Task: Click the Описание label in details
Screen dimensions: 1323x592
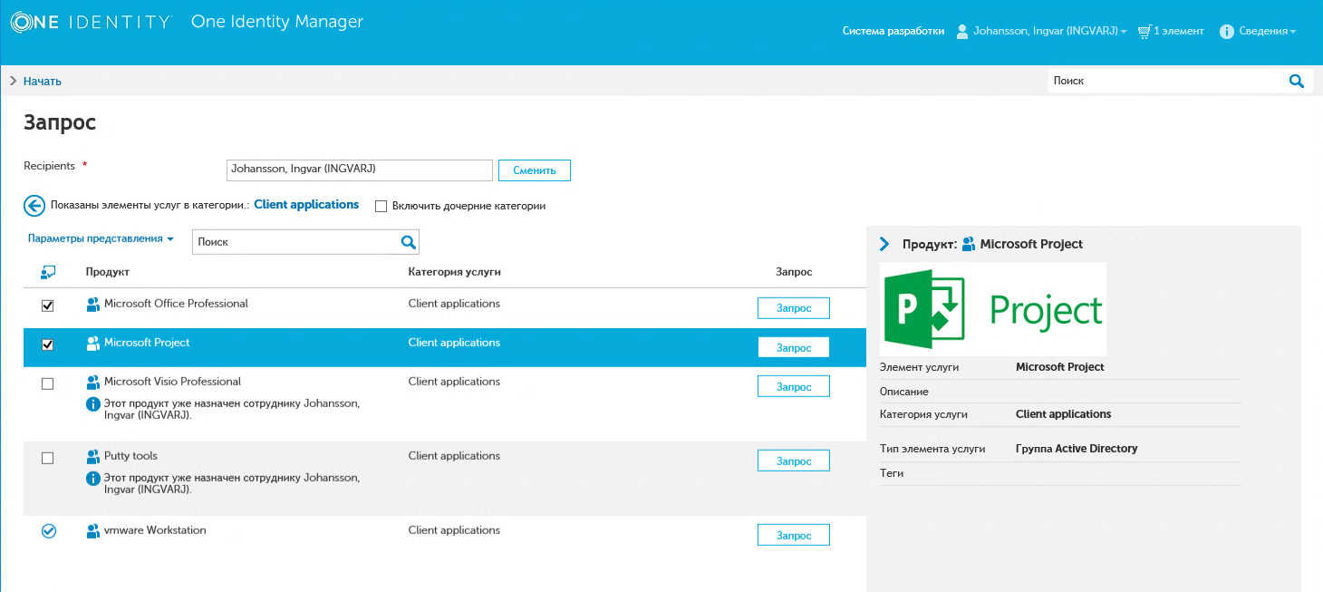Action: coord(904,392)
